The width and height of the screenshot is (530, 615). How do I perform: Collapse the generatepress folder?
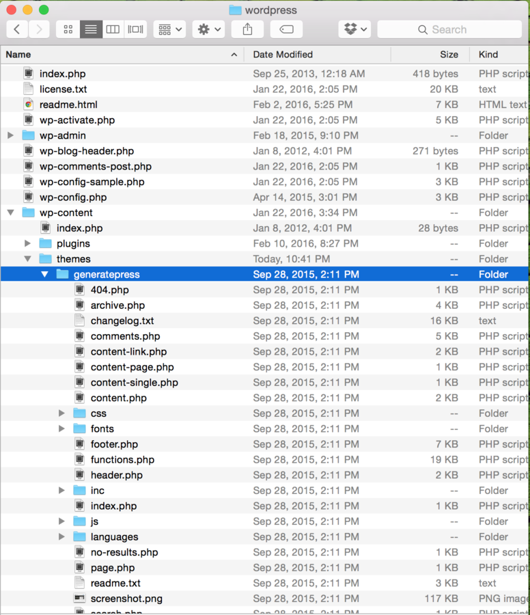pyautogui.click(x=44, y=274)
